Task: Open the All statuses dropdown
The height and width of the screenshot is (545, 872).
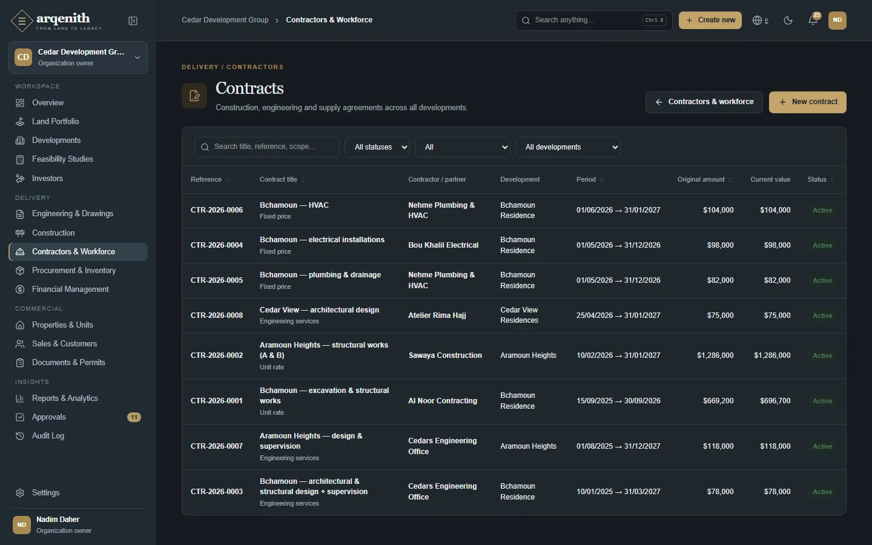Action: click(x=377, y=147)
